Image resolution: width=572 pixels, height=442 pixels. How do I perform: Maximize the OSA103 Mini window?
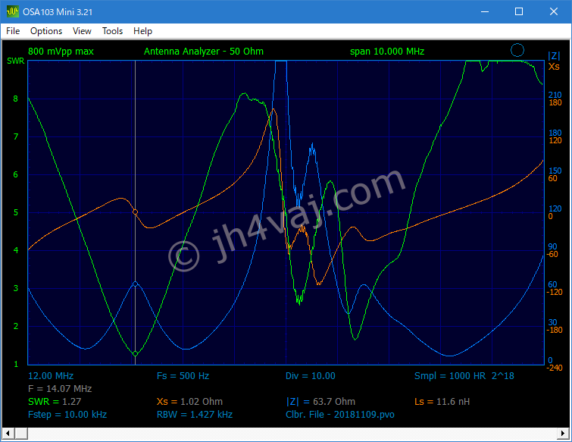(519, 11)
